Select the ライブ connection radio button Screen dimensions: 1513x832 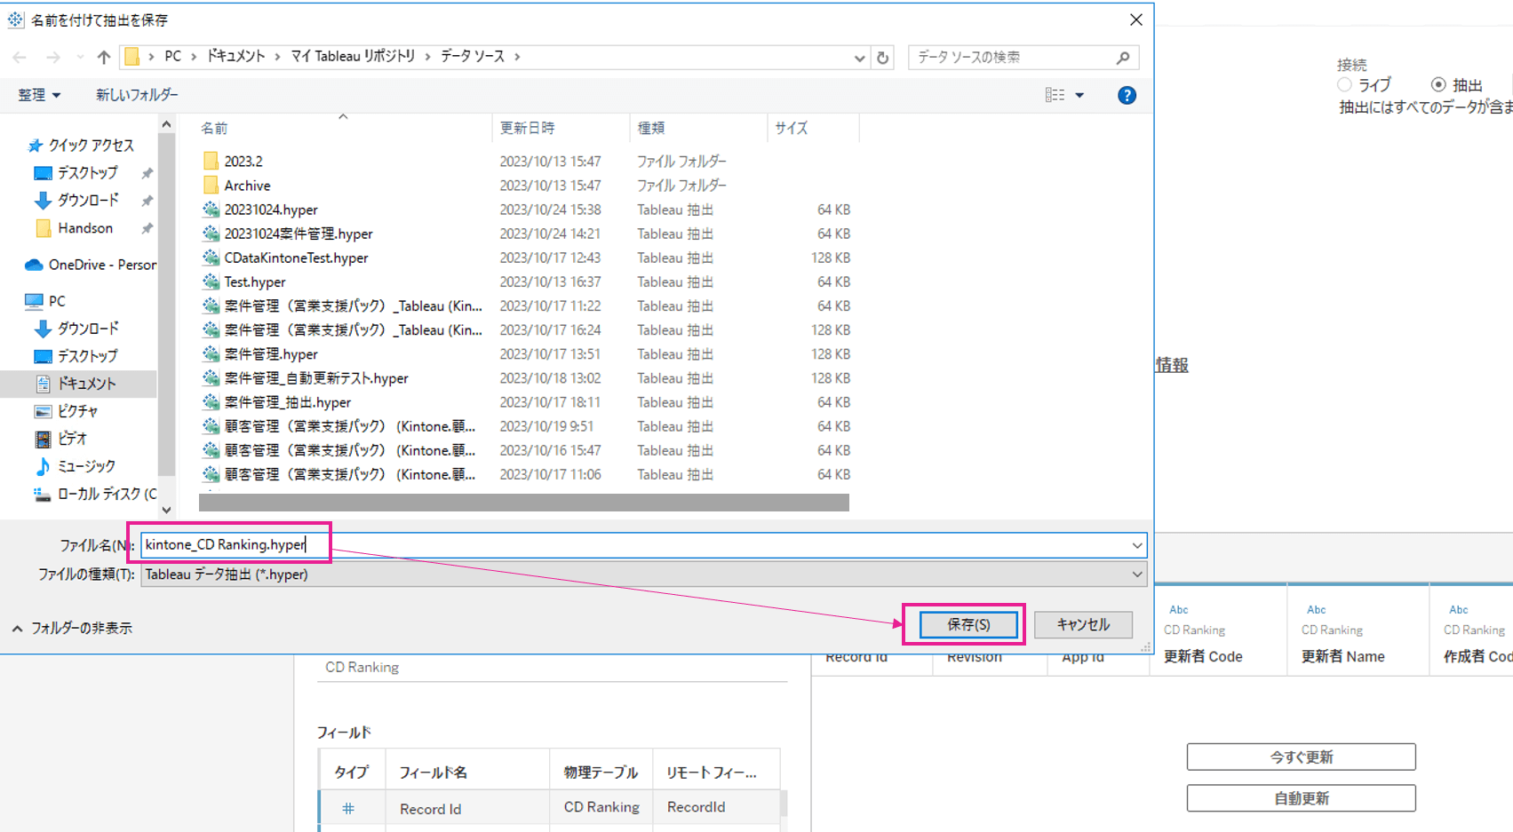point(1344,84)
